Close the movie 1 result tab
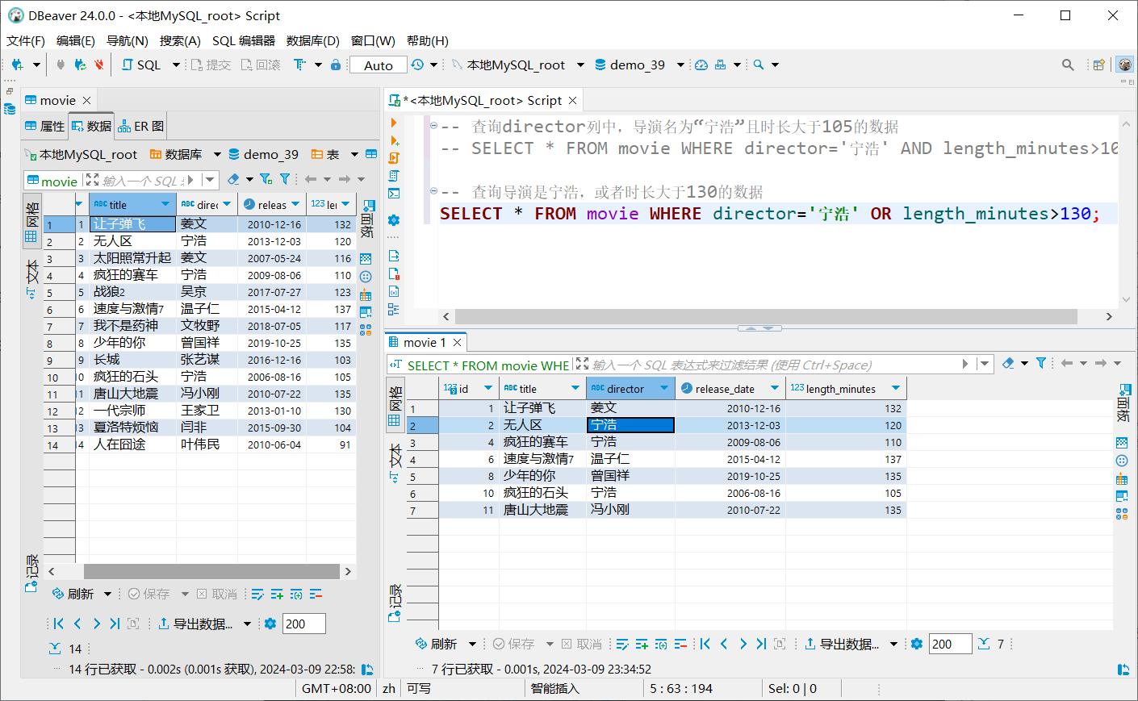This screenshot has height=701, width=1138. point(457,343)
